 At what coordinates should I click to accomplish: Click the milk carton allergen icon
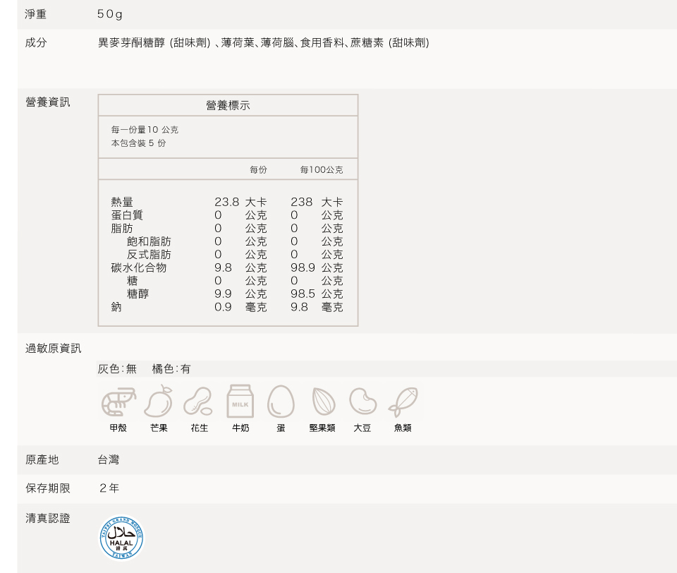point(240,402)
